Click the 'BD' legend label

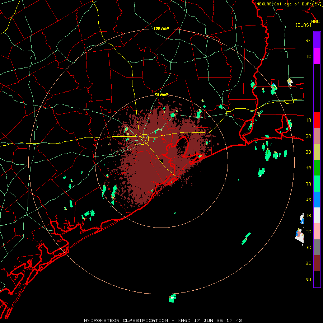click(x=308, y=152)
